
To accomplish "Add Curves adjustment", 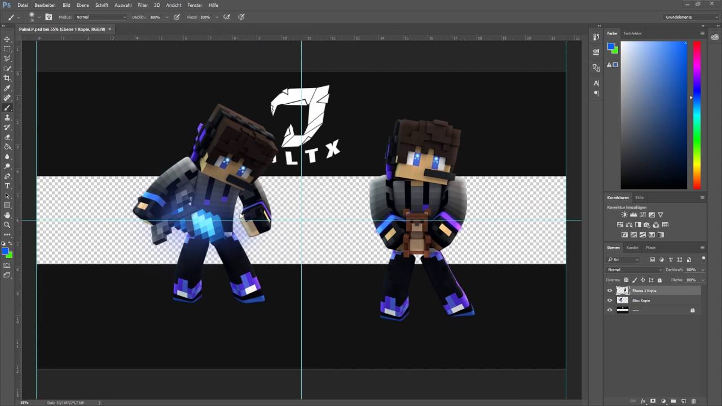I will click(x=642, y=215).
